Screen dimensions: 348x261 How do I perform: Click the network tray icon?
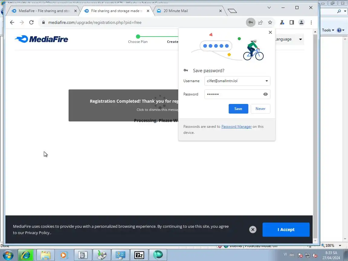point(308,255)
